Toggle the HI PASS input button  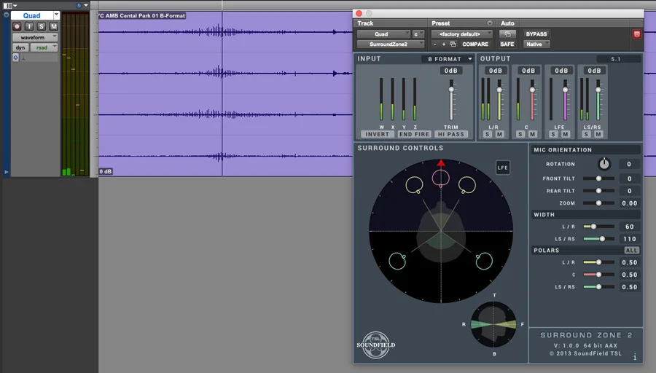pos(451,134)
